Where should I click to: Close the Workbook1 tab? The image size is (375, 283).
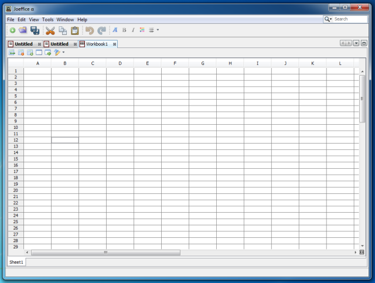(x=115, y=45)
